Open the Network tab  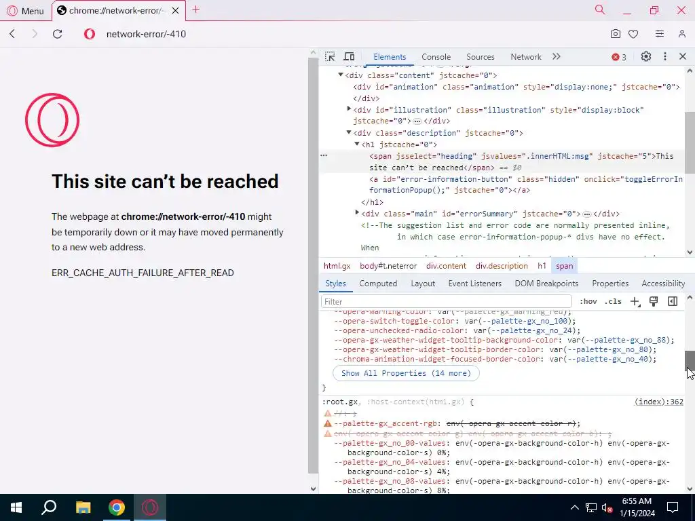tap(526, 57)
